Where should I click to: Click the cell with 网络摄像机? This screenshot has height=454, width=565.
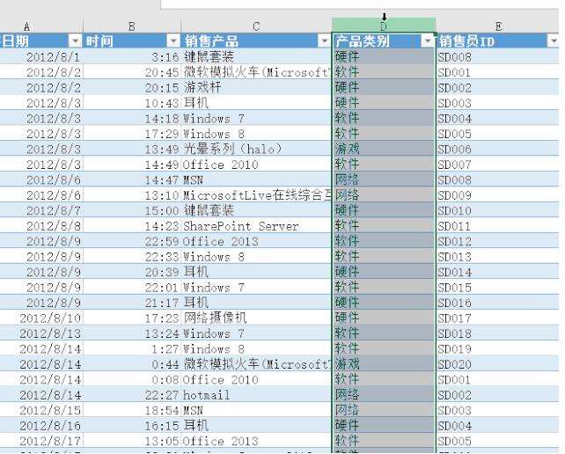(x=256, y=319)
